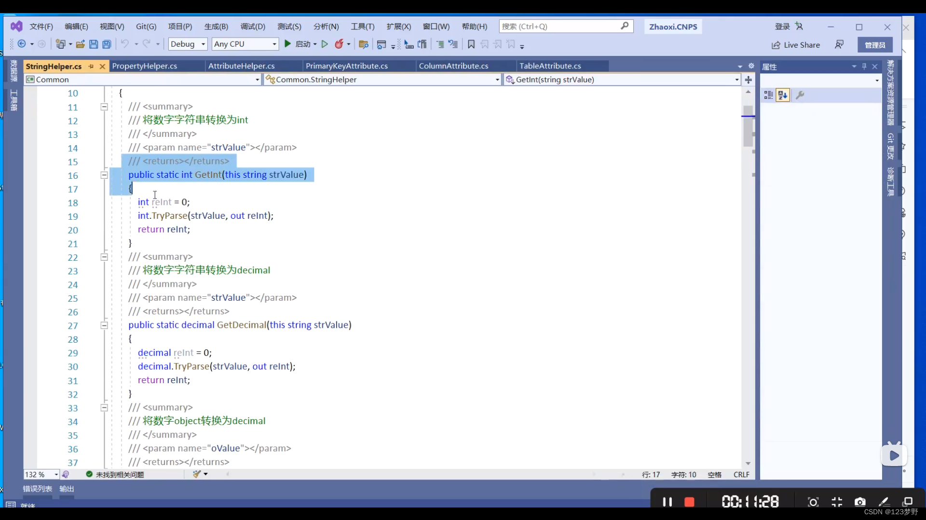Open the editor tab list dropdown arrow
The image size is (926, 520).
click(x=740, y=67)
